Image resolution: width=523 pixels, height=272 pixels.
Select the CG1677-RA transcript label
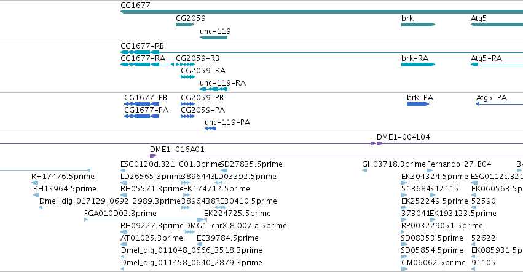pyautogui.click(x=143, y=58)
